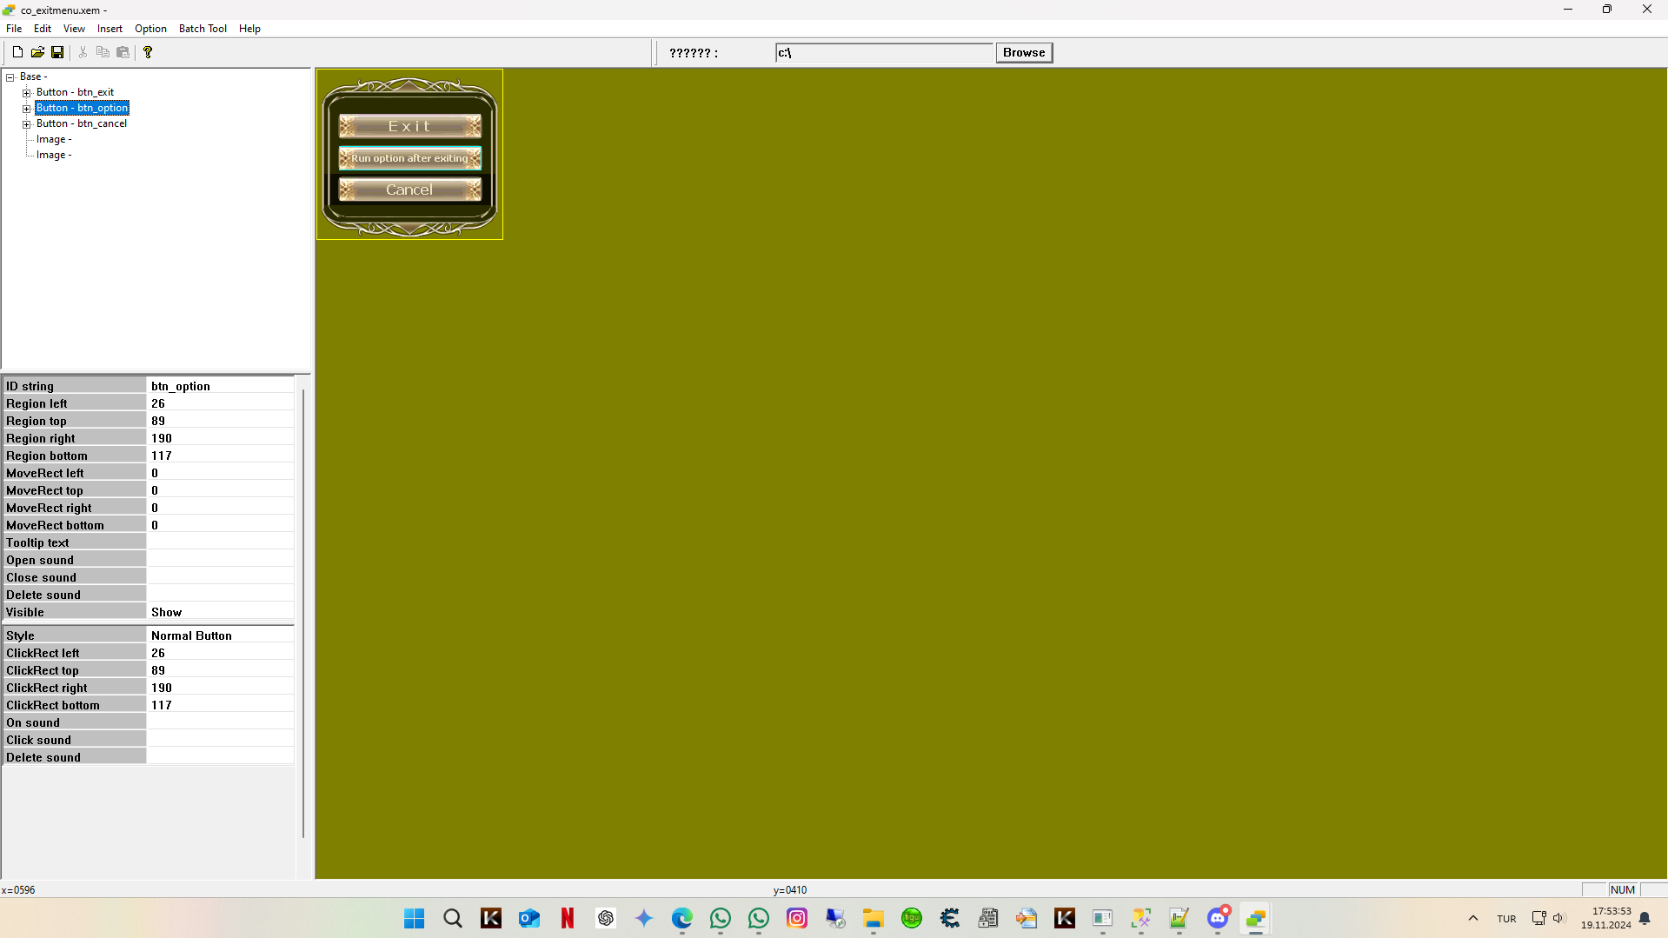Open a file with the open folder icon
The image size is (1668, 938).
click(x=37, y=52)
